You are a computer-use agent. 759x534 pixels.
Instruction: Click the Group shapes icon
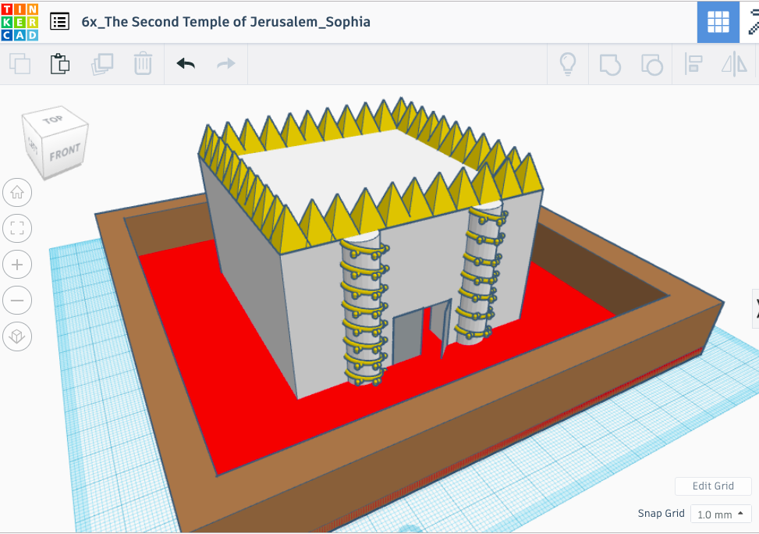tap(609, 64)
